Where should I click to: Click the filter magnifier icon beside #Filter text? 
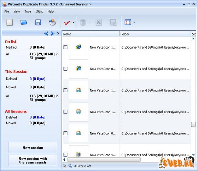[70, 166]
